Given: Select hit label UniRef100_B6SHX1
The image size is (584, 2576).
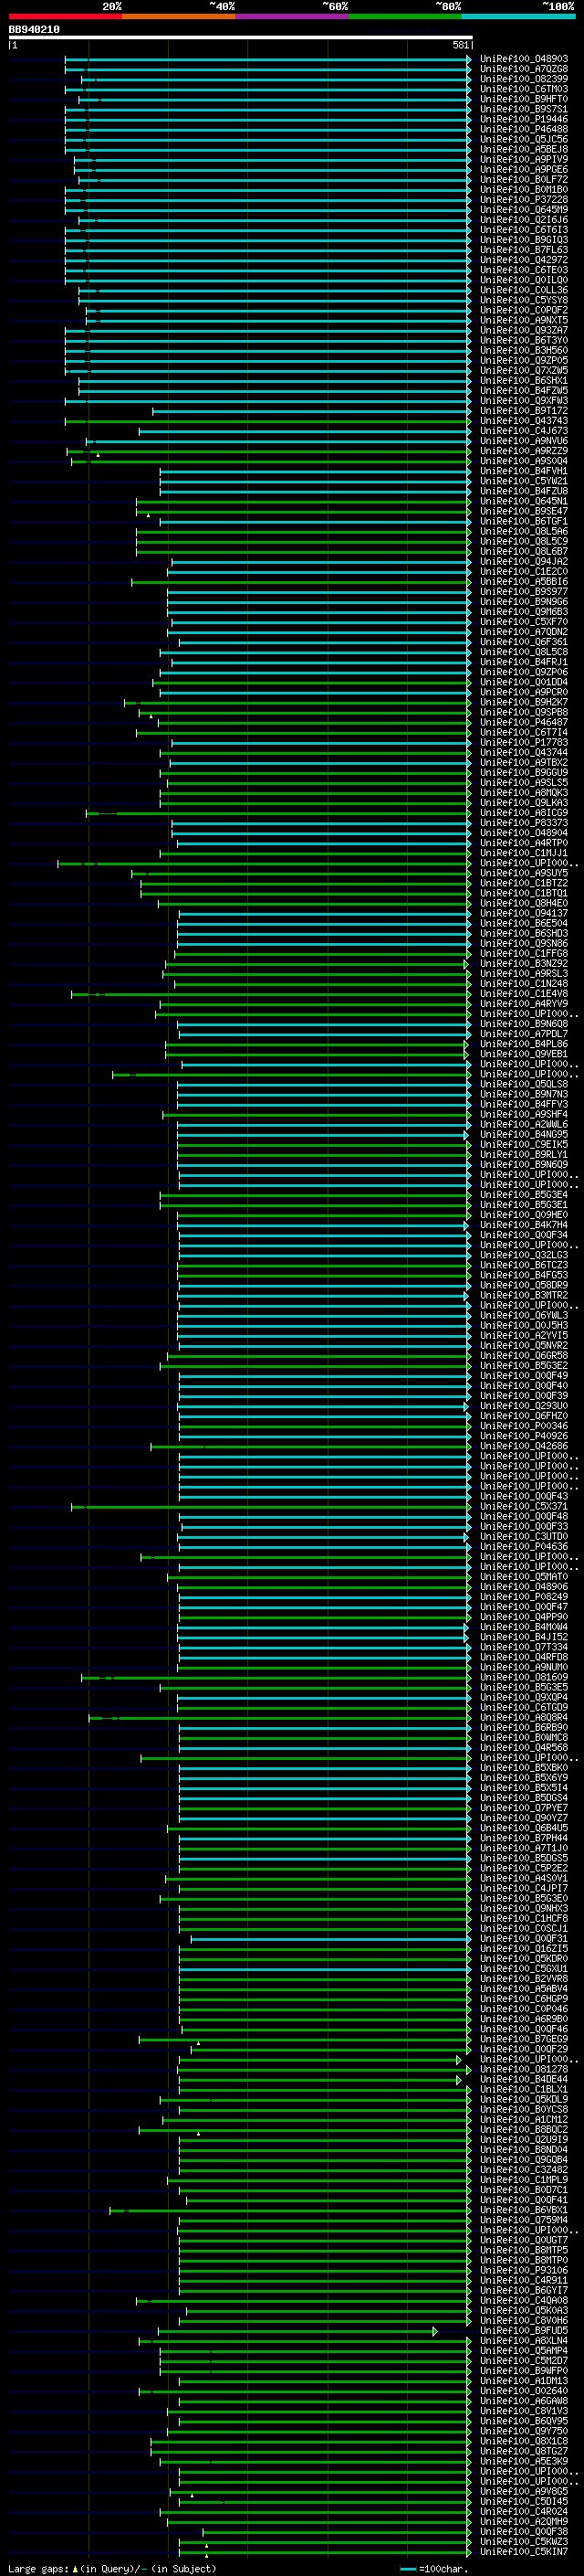Looking at the screenshot, I should coord(524,381).
